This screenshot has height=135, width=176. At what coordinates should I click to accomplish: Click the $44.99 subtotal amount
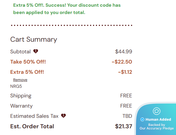click(124, 52)
